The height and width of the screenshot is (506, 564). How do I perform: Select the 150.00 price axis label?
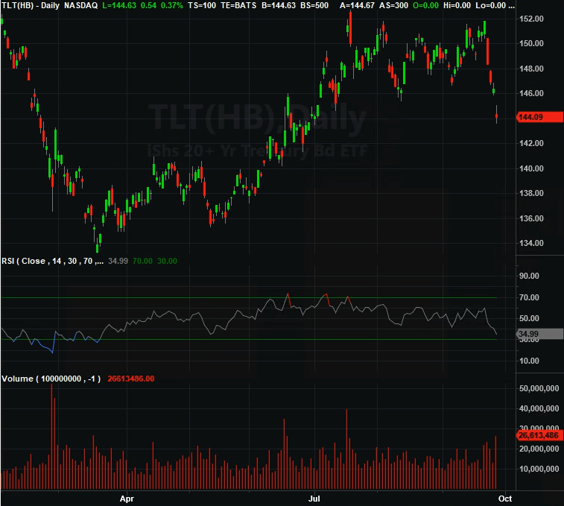531,43
